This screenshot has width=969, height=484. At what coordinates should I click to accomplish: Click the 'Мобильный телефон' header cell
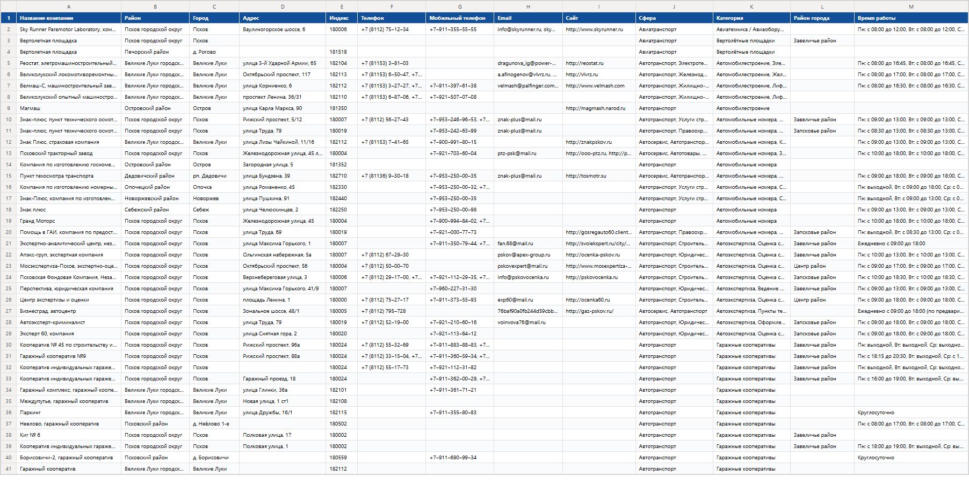click(x=460, y=18)
